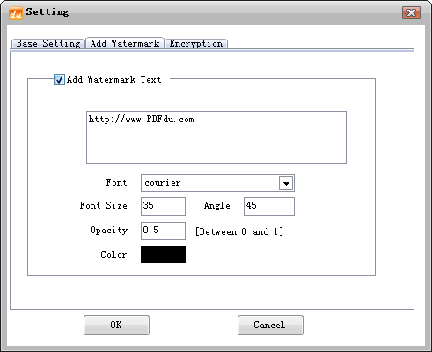The width and height of the screenshot is (432, 352).
Task: Switch to the Base Setting tab
Action: tap(48, 44)
